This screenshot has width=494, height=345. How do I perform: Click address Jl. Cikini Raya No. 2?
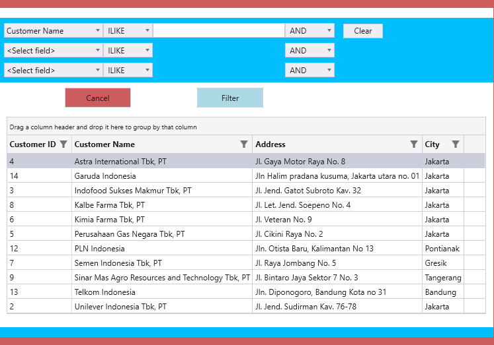pos(289,234)
